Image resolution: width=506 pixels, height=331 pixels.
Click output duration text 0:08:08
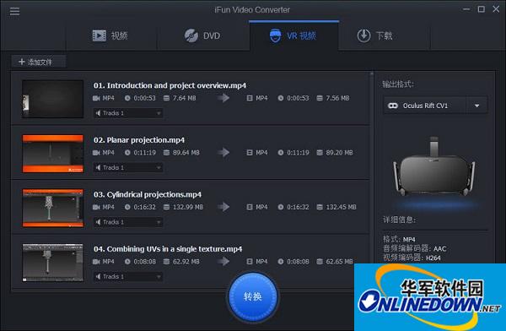(298, 262)
